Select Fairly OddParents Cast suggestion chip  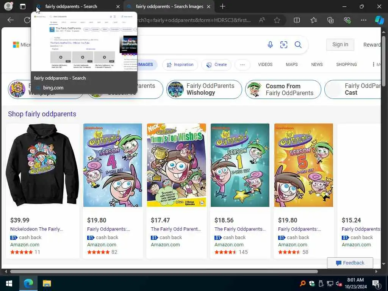click(353, 89)
